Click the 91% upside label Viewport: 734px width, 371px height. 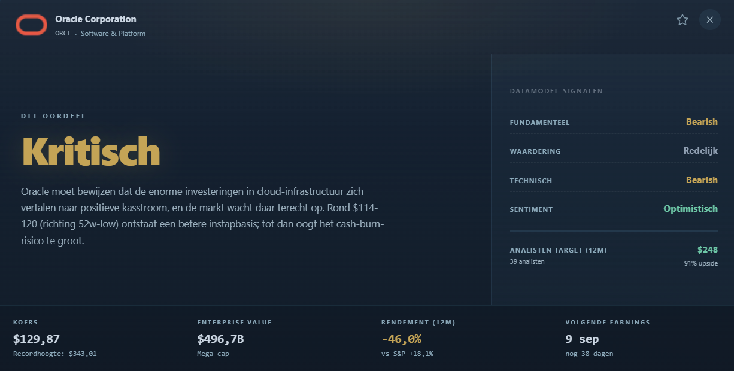[x=701, y=263]
